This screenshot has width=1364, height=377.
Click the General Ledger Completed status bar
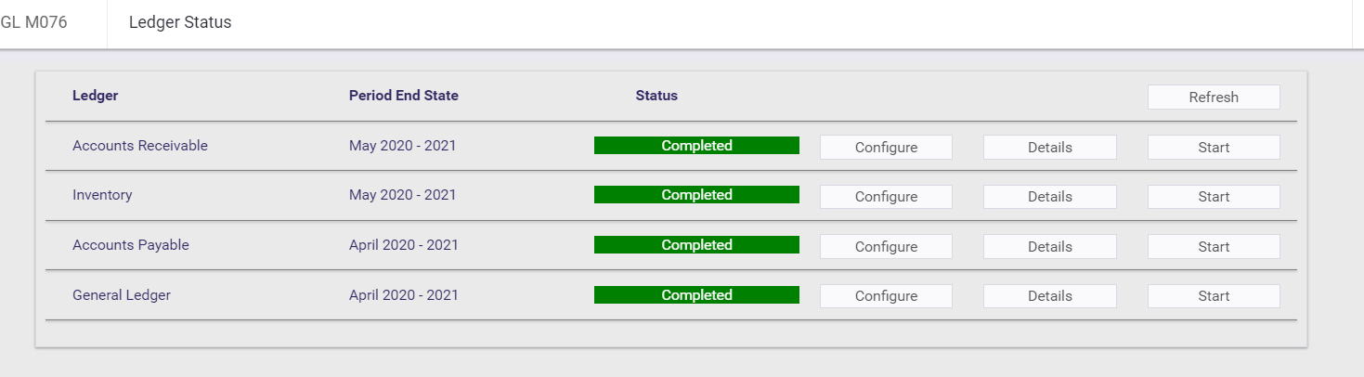[x=696, y=295]
